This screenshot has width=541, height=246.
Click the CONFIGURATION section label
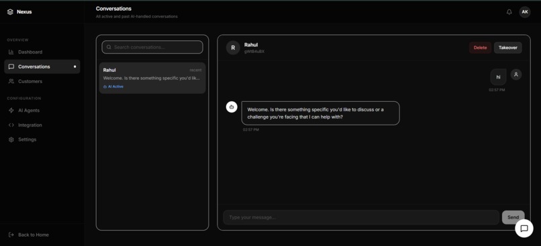23,98
